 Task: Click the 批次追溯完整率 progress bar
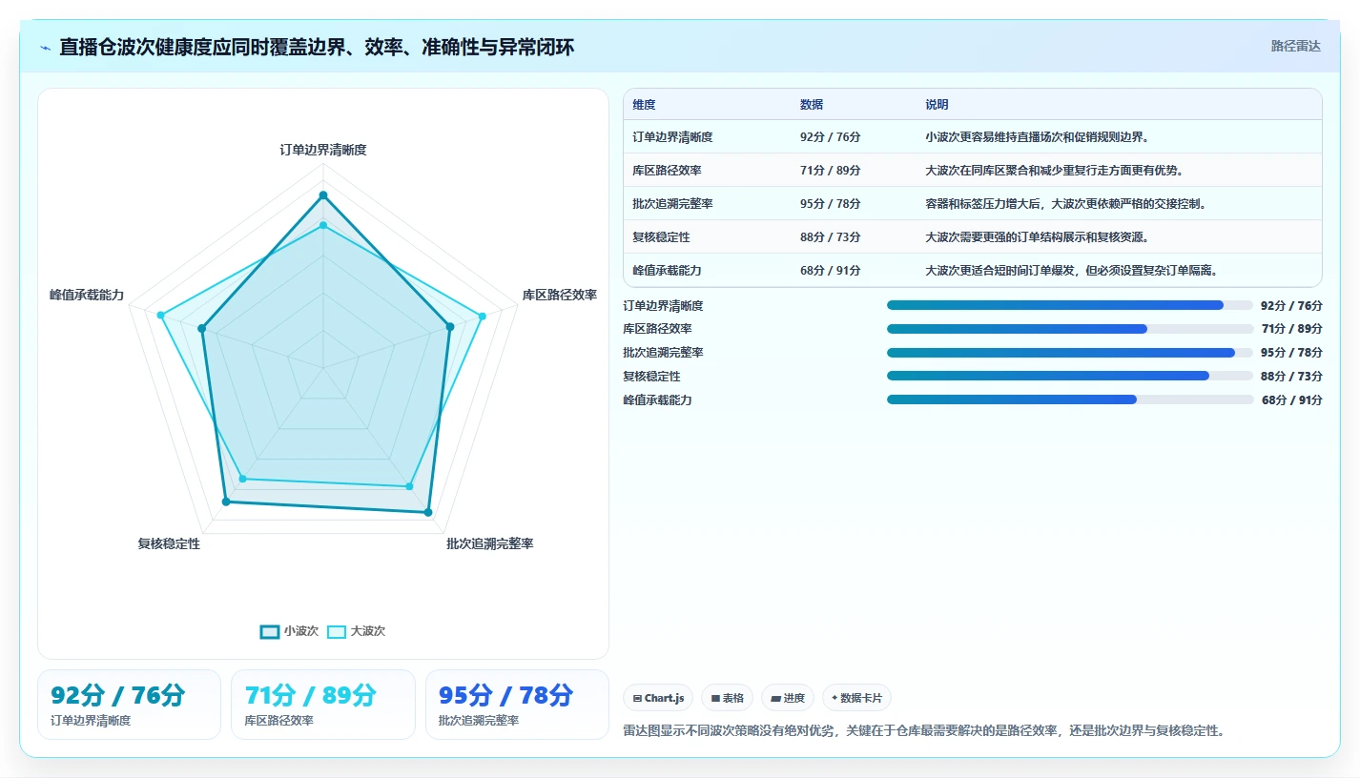(1070, 353)
